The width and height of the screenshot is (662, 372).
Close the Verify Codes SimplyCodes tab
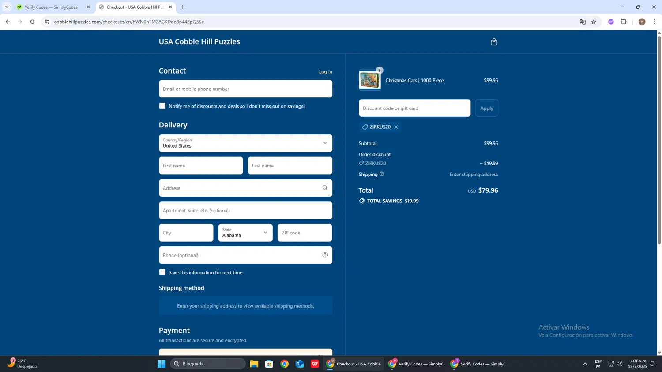(x=88, y=7)
